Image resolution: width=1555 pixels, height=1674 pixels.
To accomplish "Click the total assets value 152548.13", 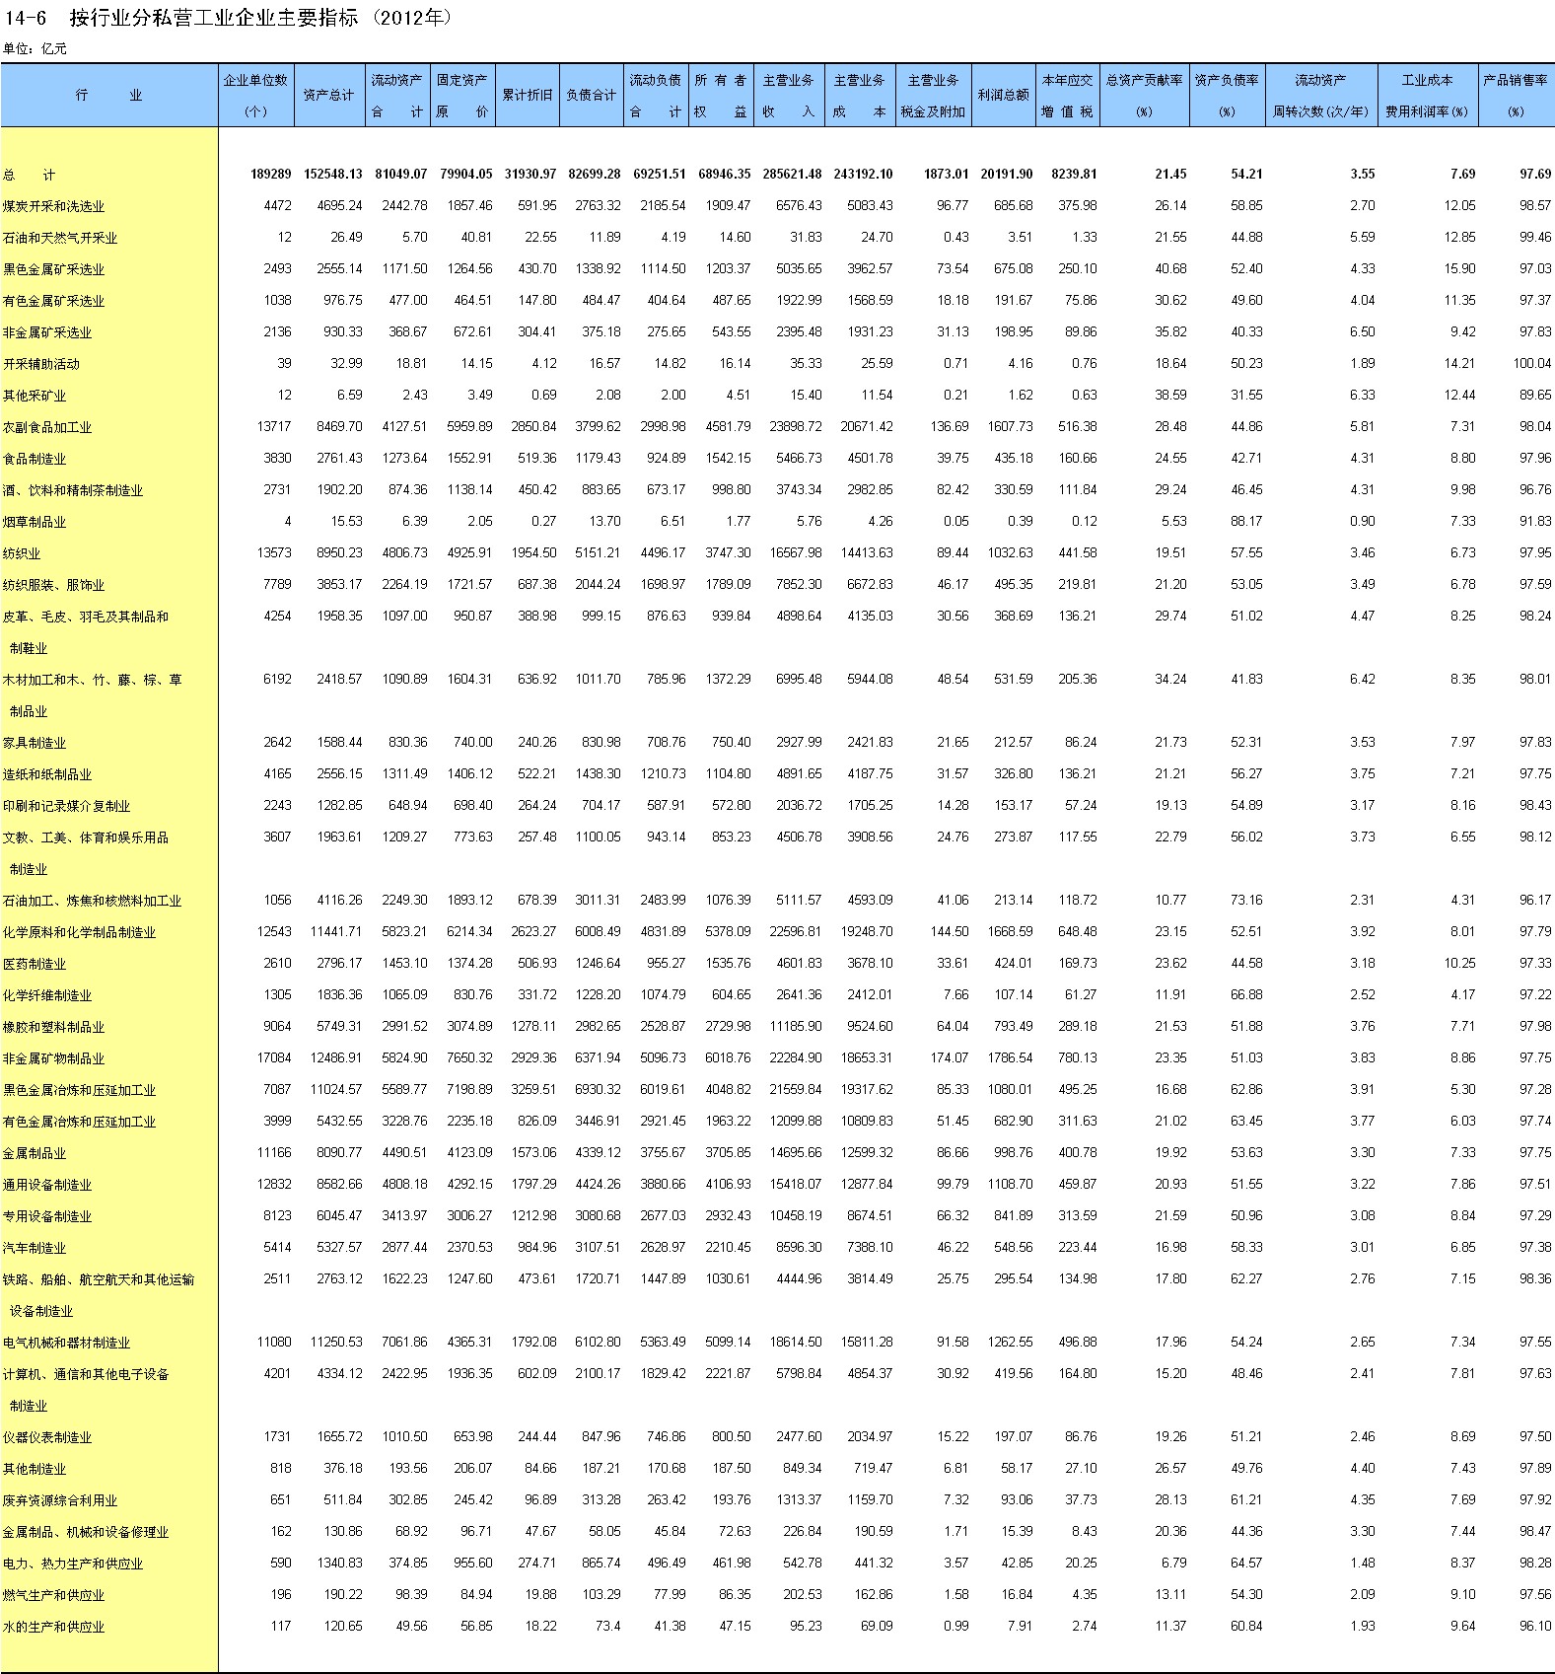I will point(333,174).
